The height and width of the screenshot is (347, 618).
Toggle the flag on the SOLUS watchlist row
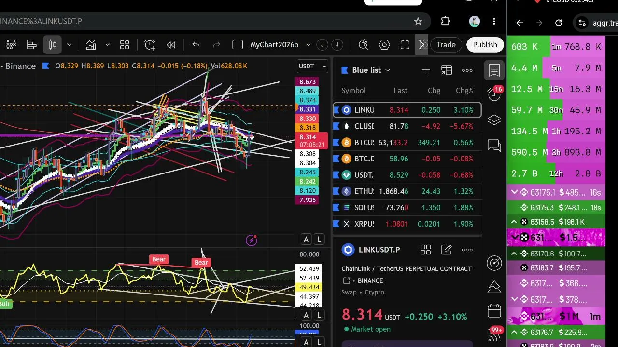tap(337, 208)
